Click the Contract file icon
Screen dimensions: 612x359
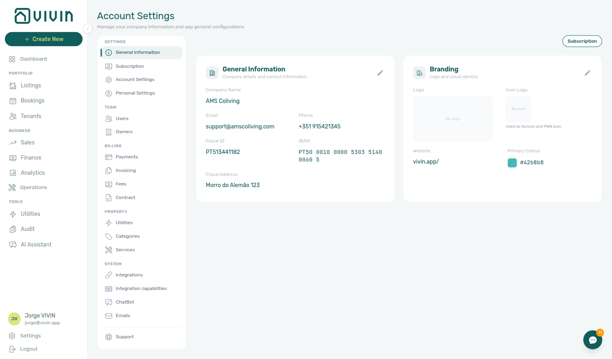pos(108,198)
